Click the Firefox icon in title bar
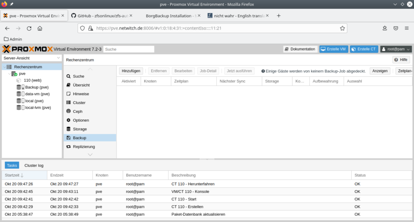Viewport: 414px width, 222px height. click(4, 4)
